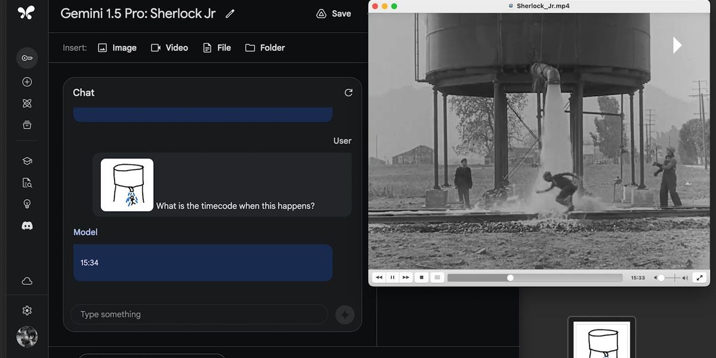Insert a Video into the prompt
The height and width of the screenshot is (358, 716).
(x=169, y=48)
